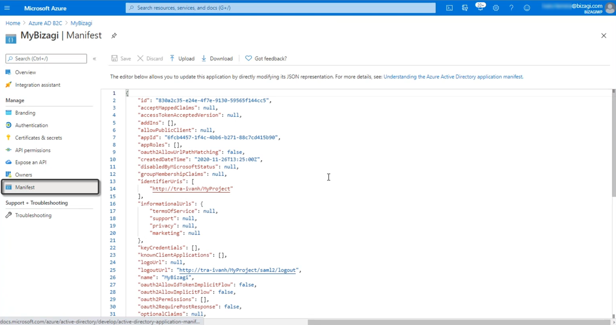Click the Owners icon in the sidebar
Viewport: 616px width, 325px height.
8,174
